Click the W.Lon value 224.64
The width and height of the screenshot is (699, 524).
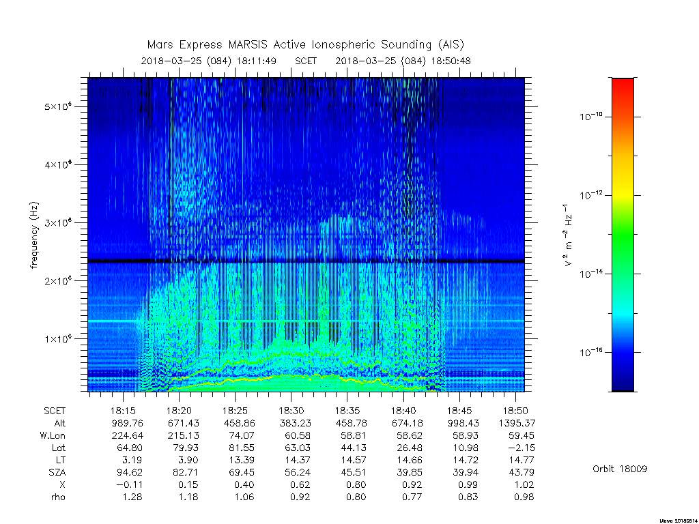(x=128, y=435)
